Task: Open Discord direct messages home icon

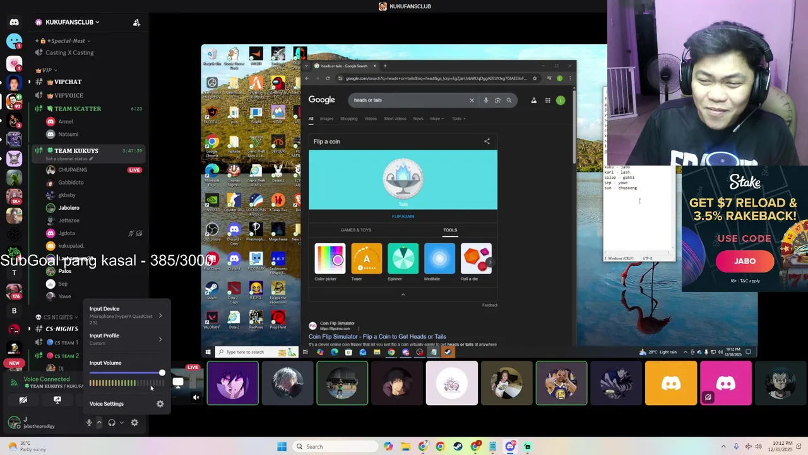Action: click(x=14, y=22)
